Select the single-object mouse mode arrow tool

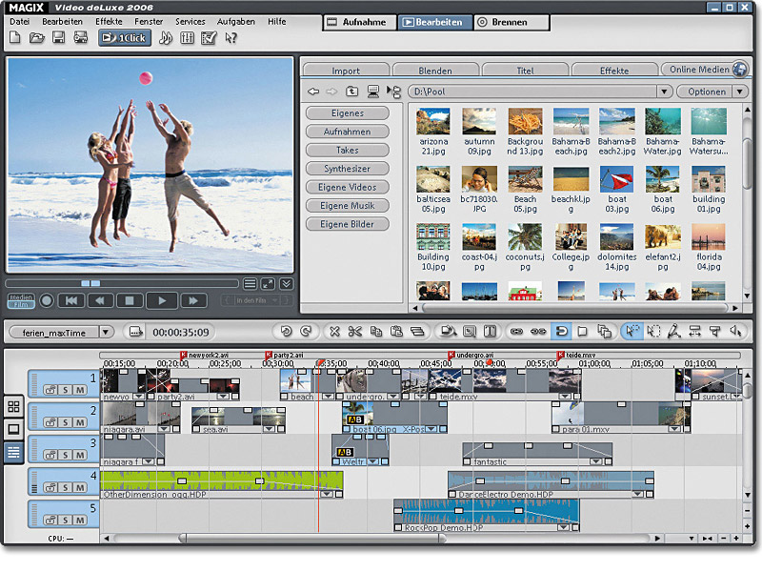point(632,332)
